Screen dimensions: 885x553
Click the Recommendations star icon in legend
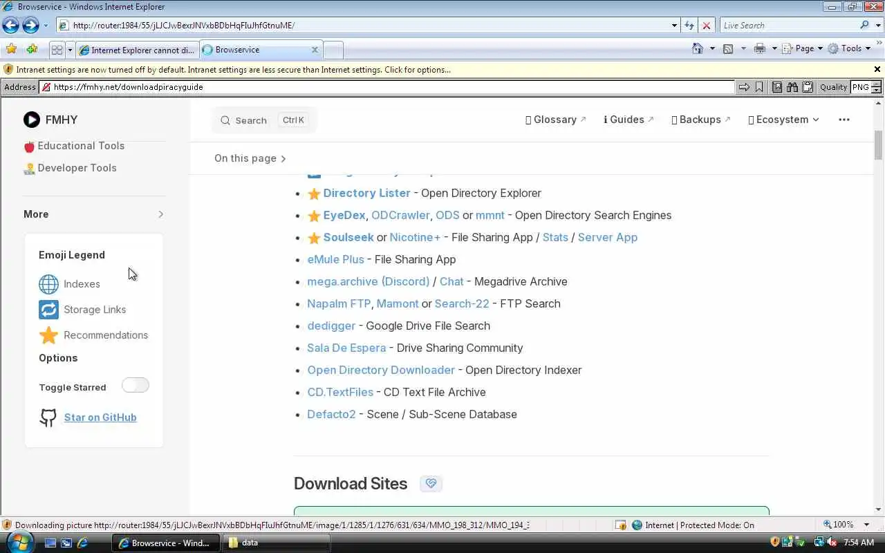pyautogui.click(x=48, y=335)
